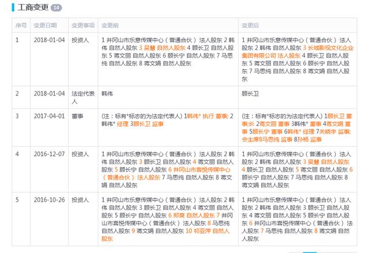Screen dimensions: 369x253
Task: Click row number 4 in 序号 column
Action: coord(17,154)
